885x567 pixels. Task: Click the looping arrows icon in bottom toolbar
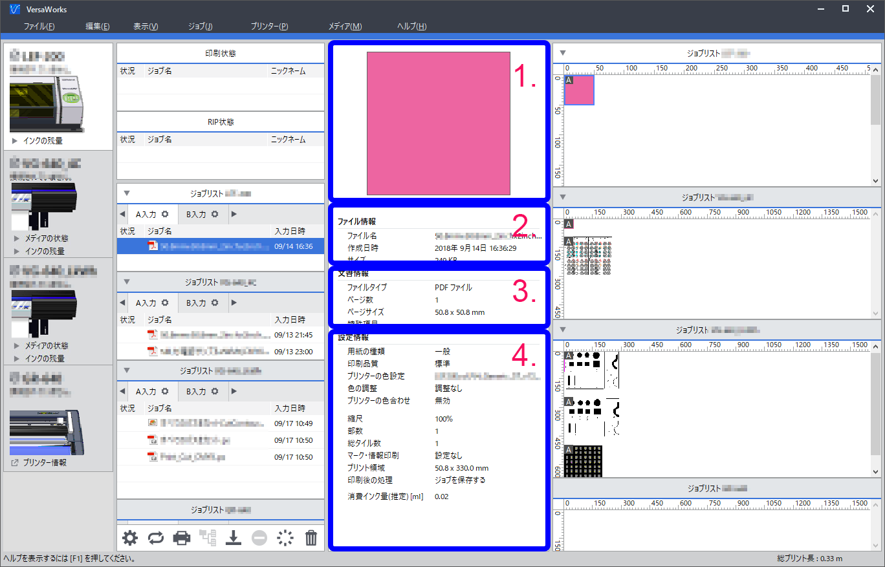click(x=156, y=537)
